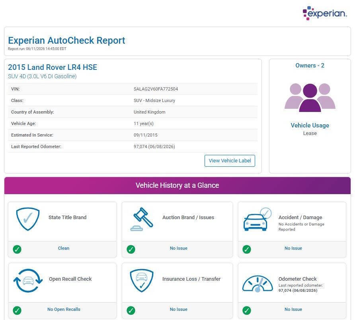
Task: Click the VIN: label
Action: (x=16, y=89)
